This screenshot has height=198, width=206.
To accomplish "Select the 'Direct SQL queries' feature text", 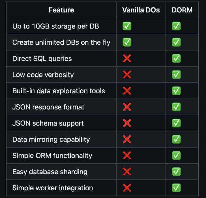I will click(42, 59).
